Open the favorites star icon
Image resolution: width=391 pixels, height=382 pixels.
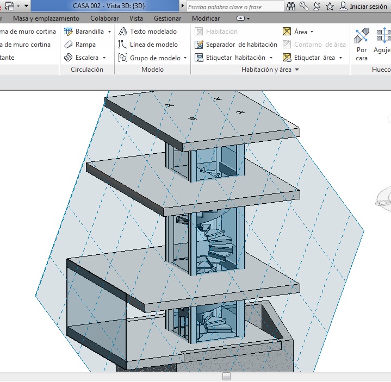point(330,7)
